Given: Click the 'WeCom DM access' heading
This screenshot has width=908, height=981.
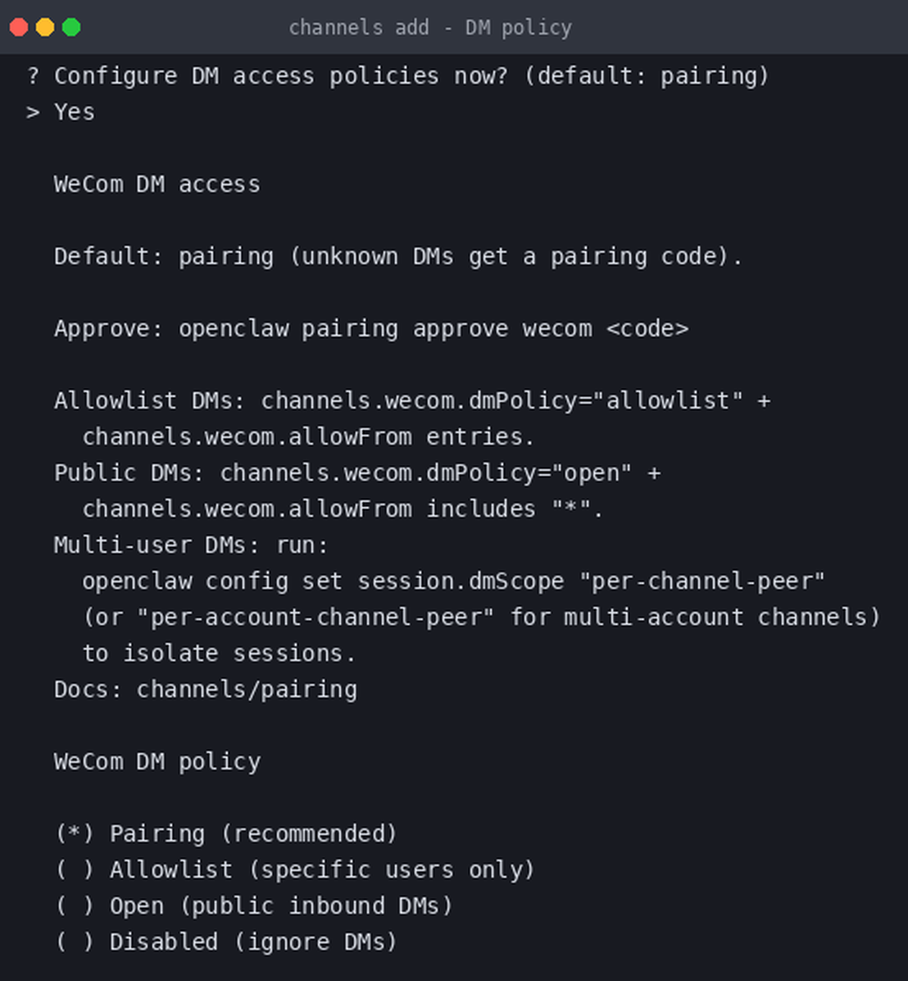Looking at the screenshot, I should (x=157, y=184).
